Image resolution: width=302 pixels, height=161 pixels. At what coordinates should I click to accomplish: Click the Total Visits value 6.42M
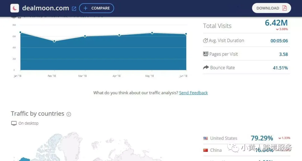pyautogui.click(x=276, y=23)
